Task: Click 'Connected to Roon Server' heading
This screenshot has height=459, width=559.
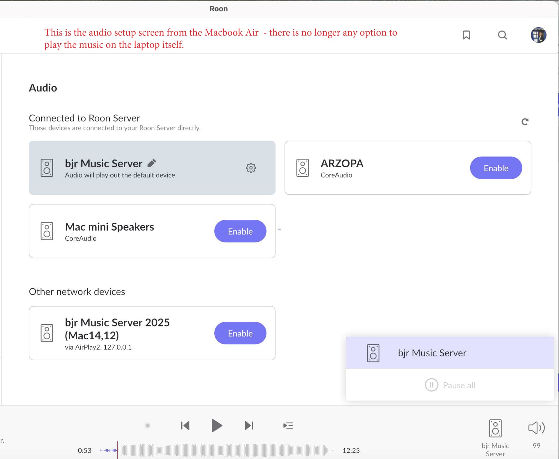Action: click(84, 118)
